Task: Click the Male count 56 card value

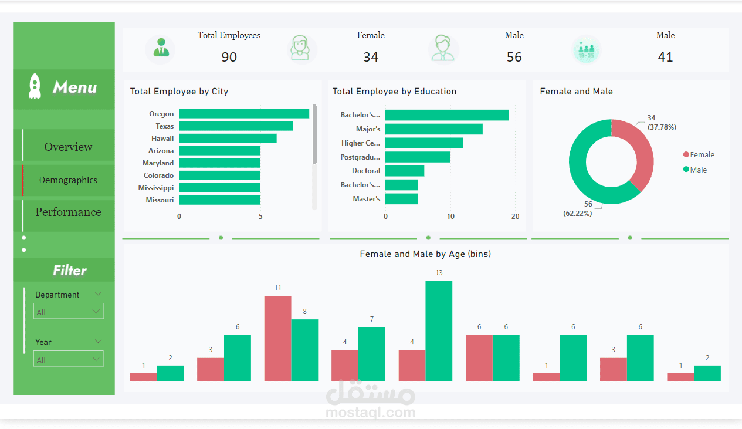Action: coord(514,57)
